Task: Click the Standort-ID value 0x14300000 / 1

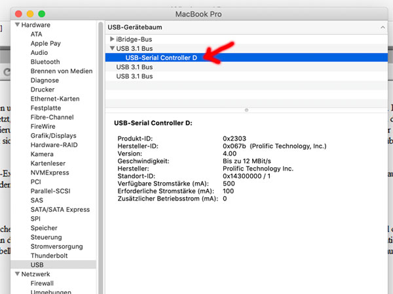Action: 247,176
